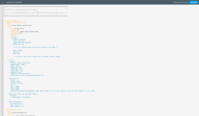
Task: Click the SPEICHERN save button
Action: pos(194,2)
